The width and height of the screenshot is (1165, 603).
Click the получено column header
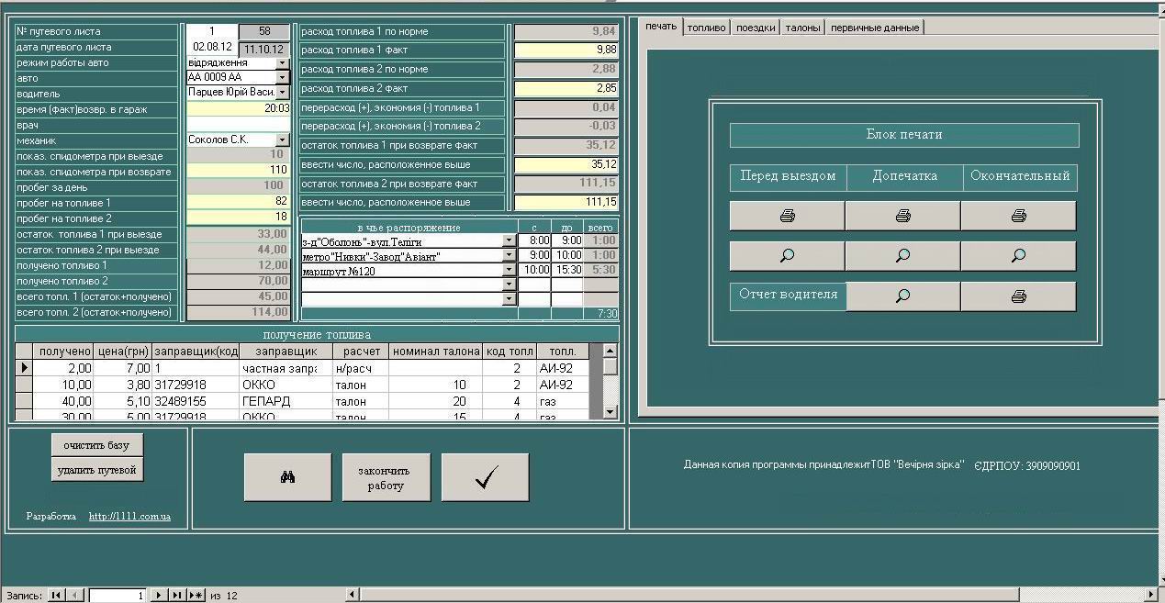tap(64, 352)
